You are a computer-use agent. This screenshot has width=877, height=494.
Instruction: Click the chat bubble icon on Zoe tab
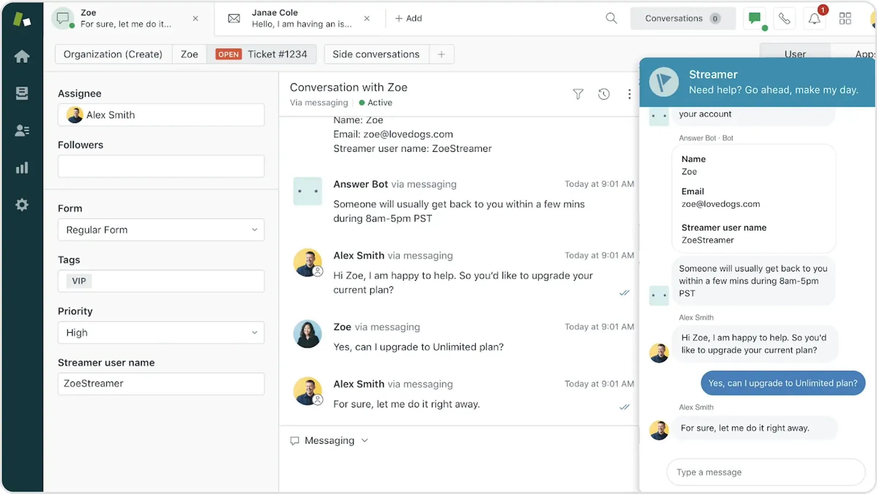tap(63, 18)
